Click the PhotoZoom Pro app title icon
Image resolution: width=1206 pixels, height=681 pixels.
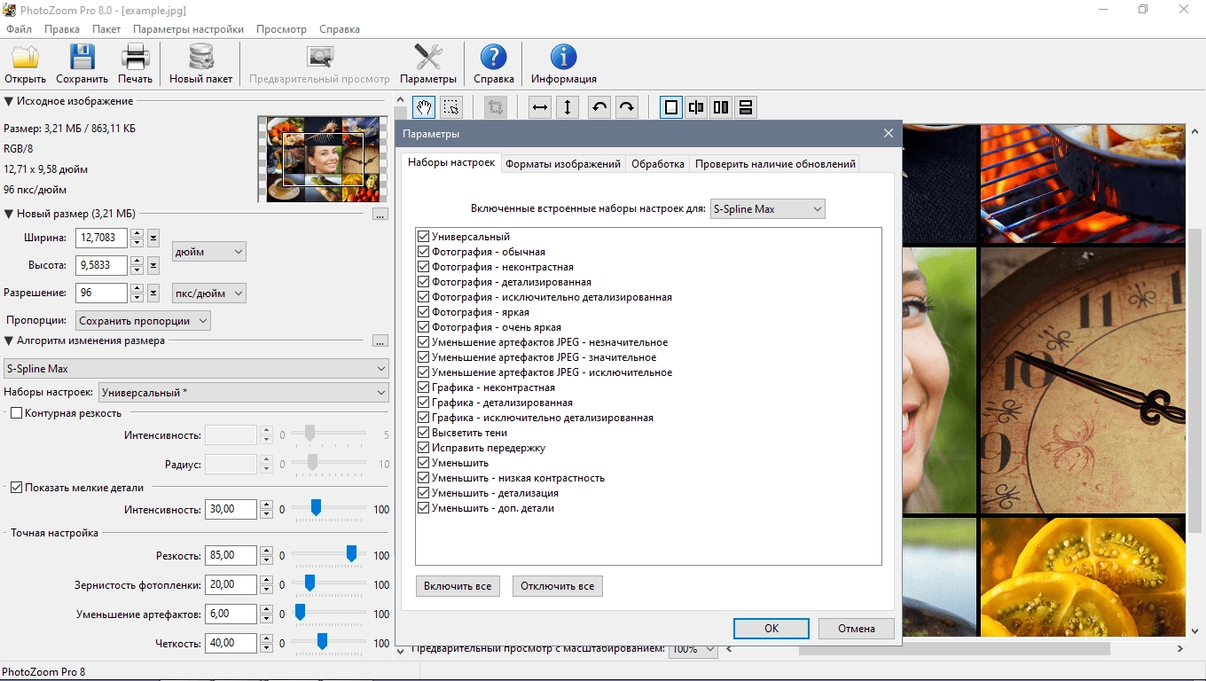9,9
